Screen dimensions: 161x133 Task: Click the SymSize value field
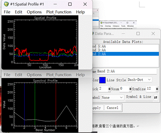click(151, 89)
